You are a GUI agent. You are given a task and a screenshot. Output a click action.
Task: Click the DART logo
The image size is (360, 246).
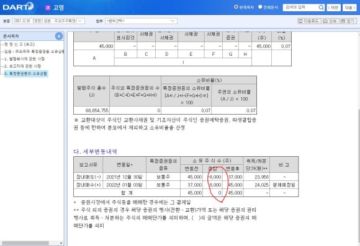point(18,6)
